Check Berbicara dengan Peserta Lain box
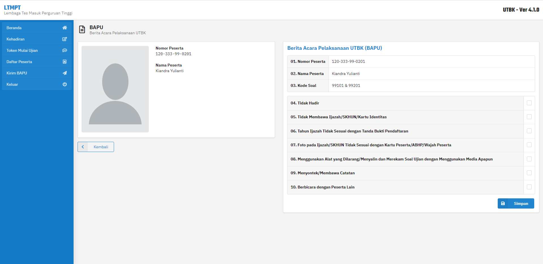 pos(529,187)
